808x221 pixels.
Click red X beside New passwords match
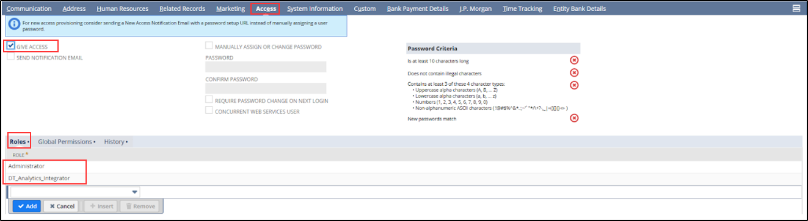[x=574, y=118]
